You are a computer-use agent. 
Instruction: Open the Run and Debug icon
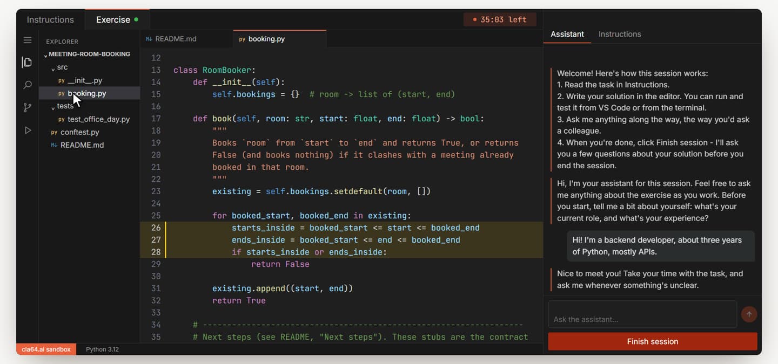pyautogui.click(x=28, y=131)
